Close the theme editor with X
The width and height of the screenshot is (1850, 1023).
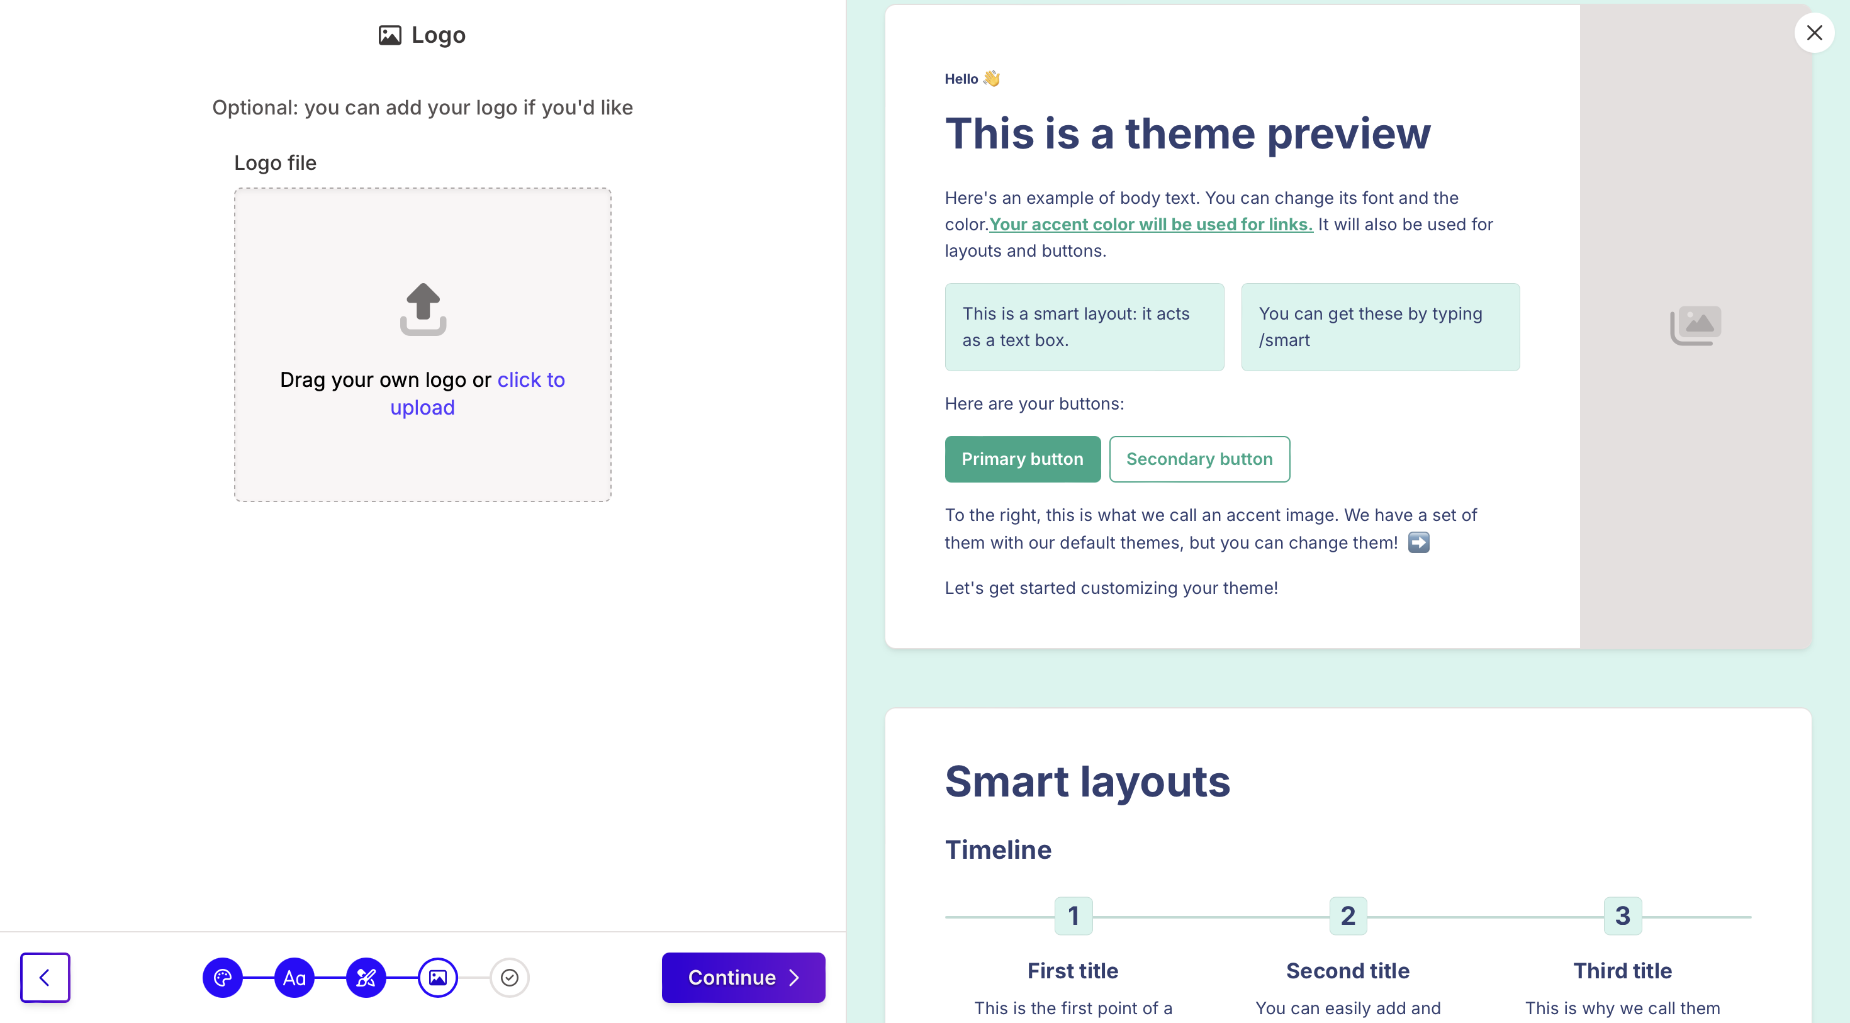[x=1814, y=33]
